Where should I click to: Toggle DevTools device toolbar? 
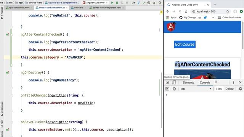(x=174, y=83)
